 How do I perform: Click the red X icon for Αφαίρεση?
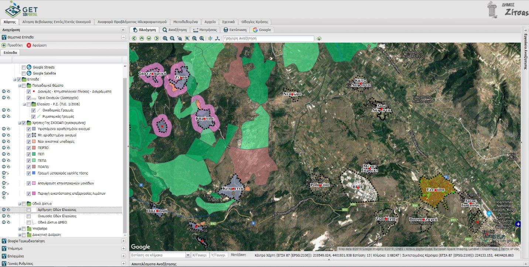(x=29, y=45)
